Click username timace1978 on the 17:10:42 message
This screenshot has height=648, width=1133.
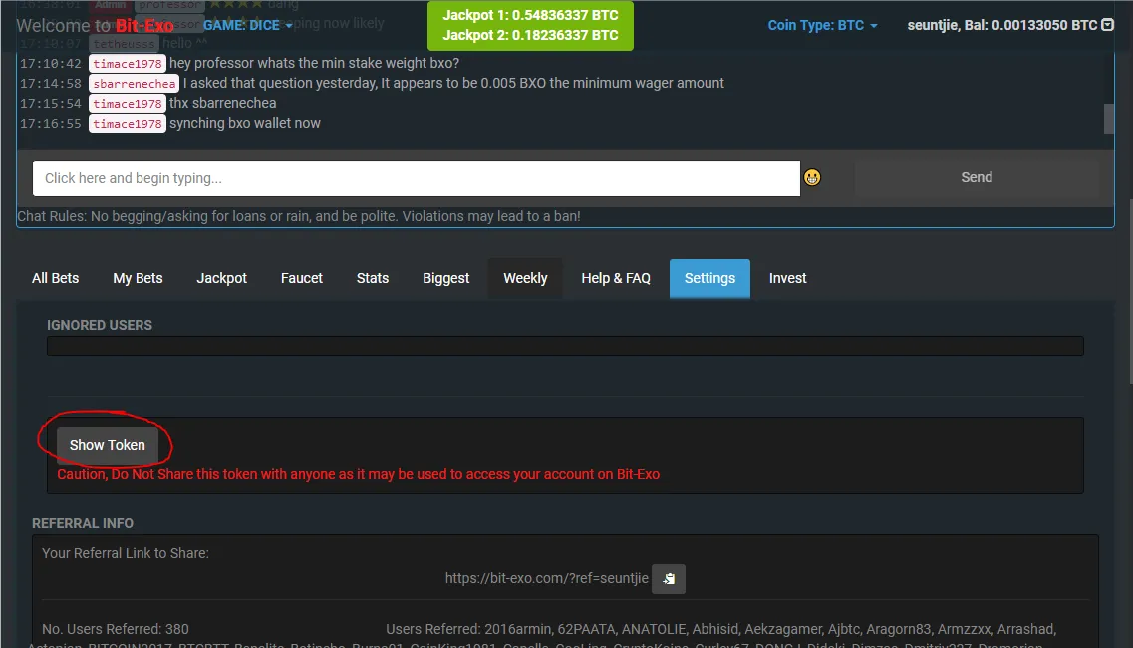[x=128, y=64]
